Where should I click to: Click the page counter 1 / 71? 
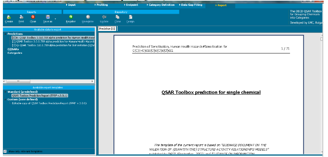[x=285, y=49]
